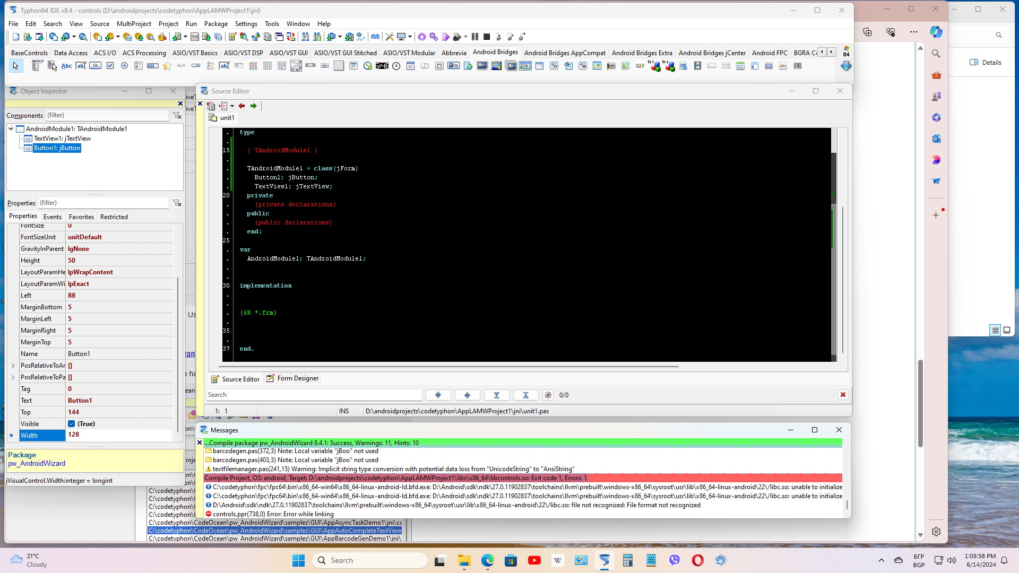This screenshot has width=1019, height=573.
Task: Show hidden system tray icons chevron
Action: [x=881, y=560]
